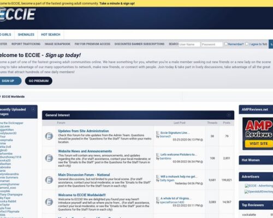273x218 pixels.
Task: Click Take a minute & sign up link
Action: 117,3
